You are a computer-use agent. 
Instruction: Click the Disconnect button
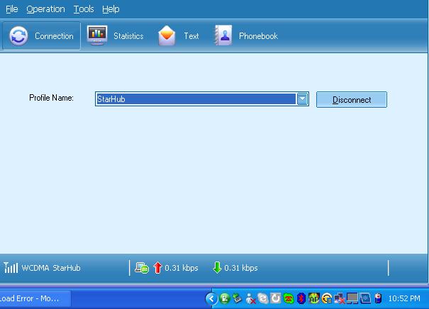click(352, 99)
